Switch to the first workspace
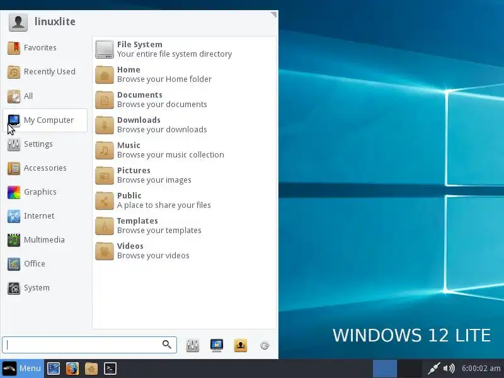Image resolution: width=504 pixels, height=378 pixels. [x=385, y=369]
